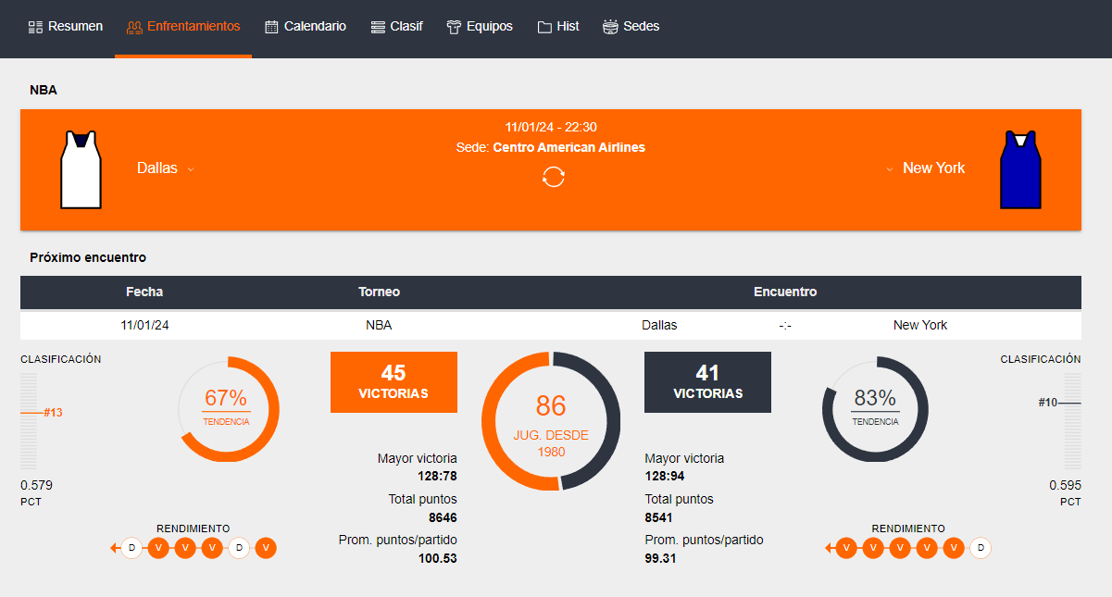Viewport: 1112px width, 597px height.
Task: Click the #13 marker on the Clasificación gauge
Action: tap(52, 412)
